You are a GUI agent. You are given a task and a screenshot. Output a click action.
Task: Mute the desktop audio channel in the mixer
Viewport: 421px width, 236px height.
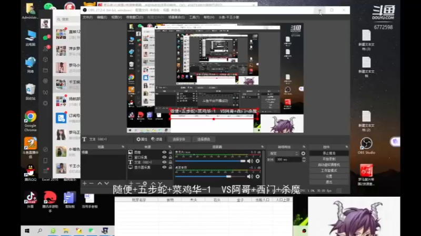click(x=250, y=177)
